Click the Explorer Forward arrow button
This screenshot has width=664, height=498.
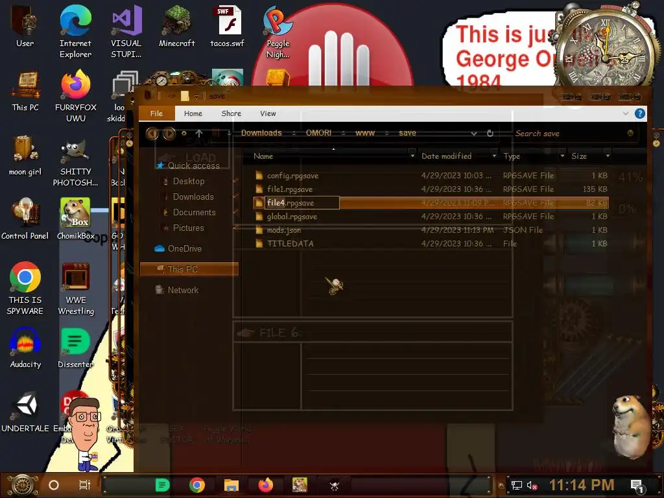169,134
